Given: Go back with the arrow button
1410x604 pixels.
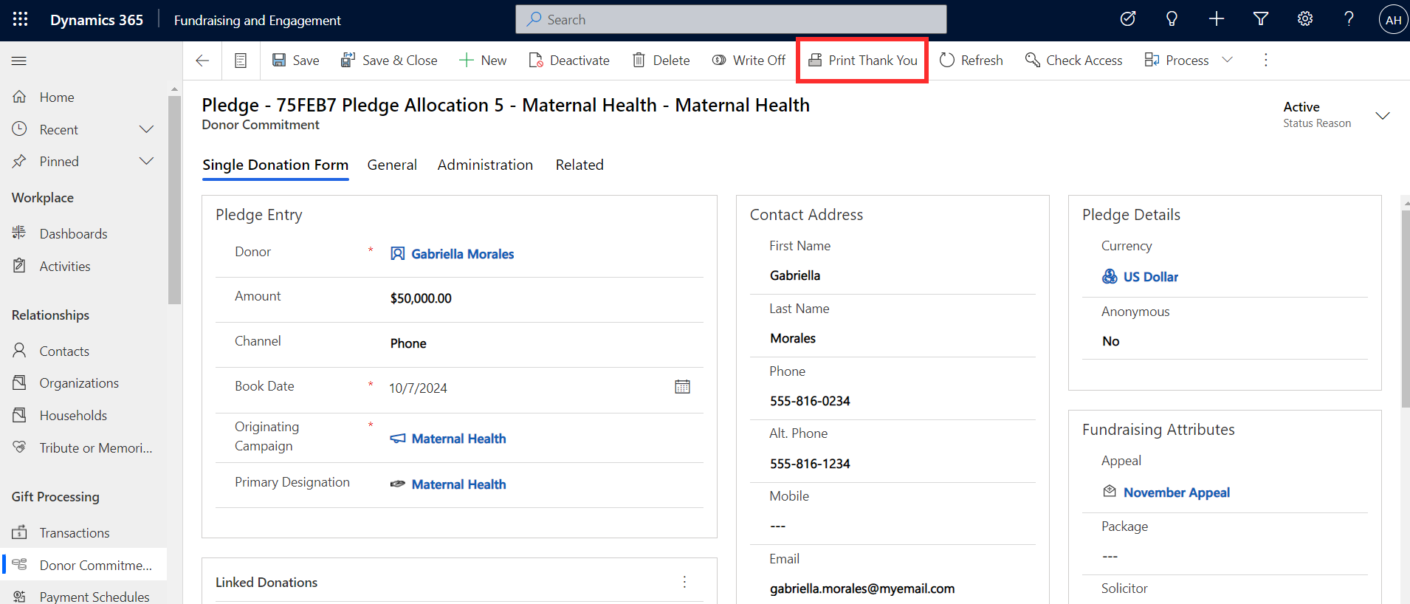Looking at the screenshot, I should point(202,61).
